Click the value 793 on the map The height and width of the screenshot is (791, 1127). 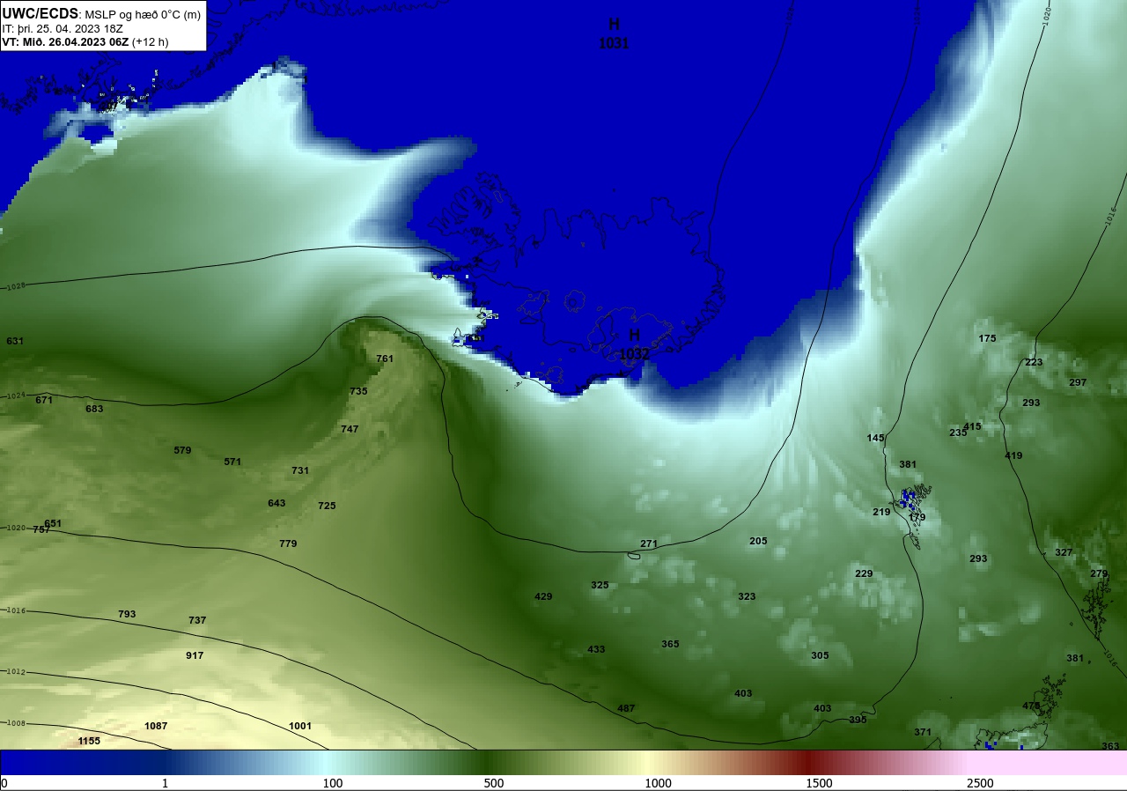pos(127,614)
